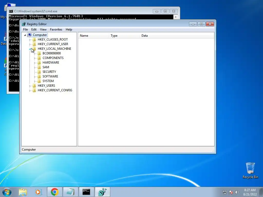The height and width of the screenshot is (197, 263).
Task: Collapse the Computer root node
Action: point(25,35)
